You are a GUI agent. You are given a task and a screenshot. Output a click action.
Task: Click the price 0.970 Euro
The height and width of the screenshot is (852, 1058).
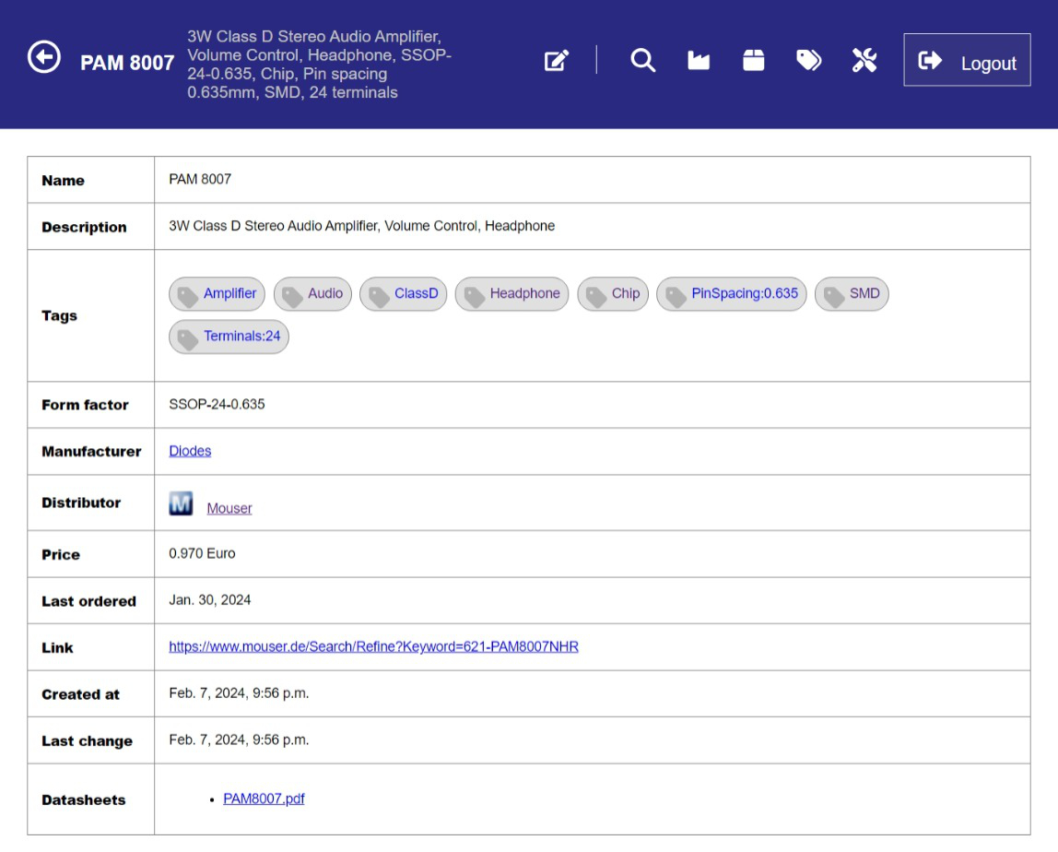point(202,553)
